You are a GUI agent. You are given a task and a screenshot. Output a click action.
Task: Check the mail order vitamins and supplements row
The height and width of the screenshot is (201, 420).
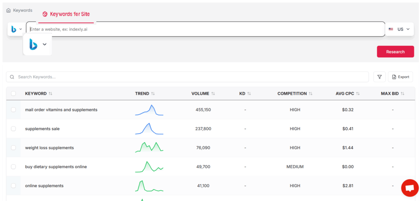(14, 110)
